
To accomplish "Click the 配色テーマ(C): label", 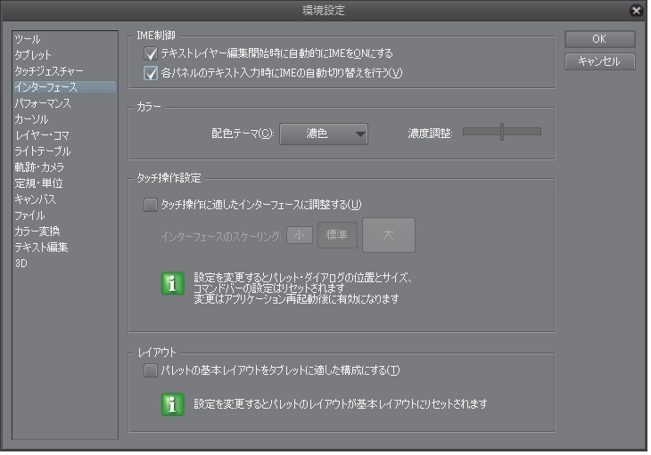I will pyautogui.click(x=243, y=134).
